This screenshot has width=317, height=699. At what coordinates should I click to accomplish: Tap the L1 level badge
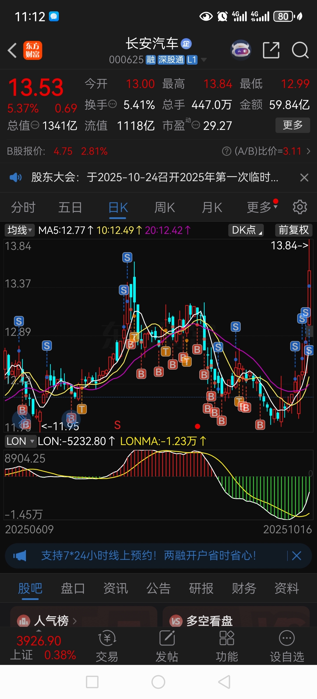192,60
